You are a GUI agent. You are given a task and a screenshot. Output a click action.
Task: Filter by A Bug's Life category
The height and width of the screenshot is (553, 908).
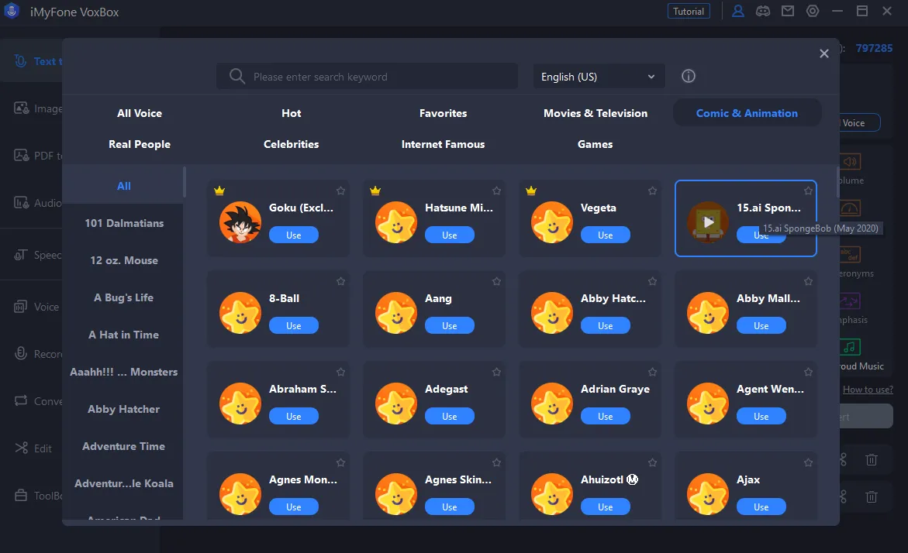coord(124,297)
